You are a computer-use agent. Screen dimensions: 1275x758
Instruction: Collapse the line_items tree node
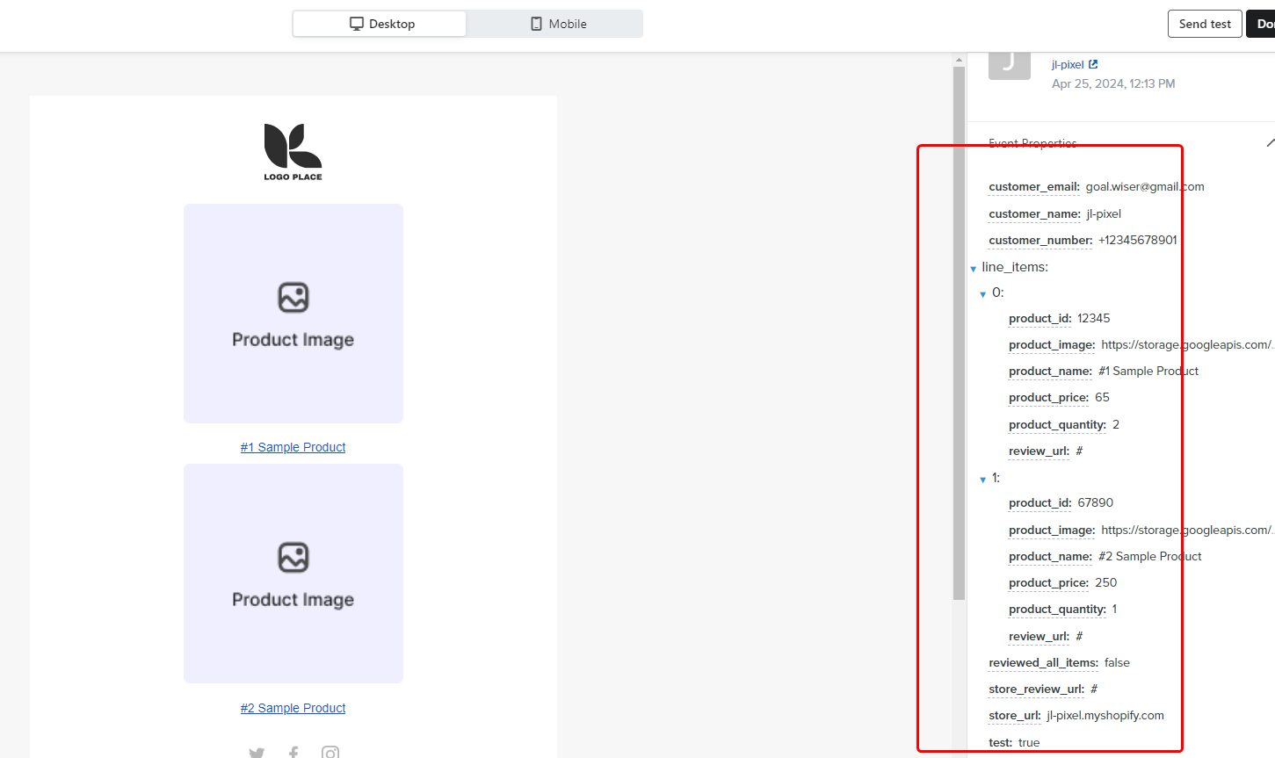coord(974,268)
